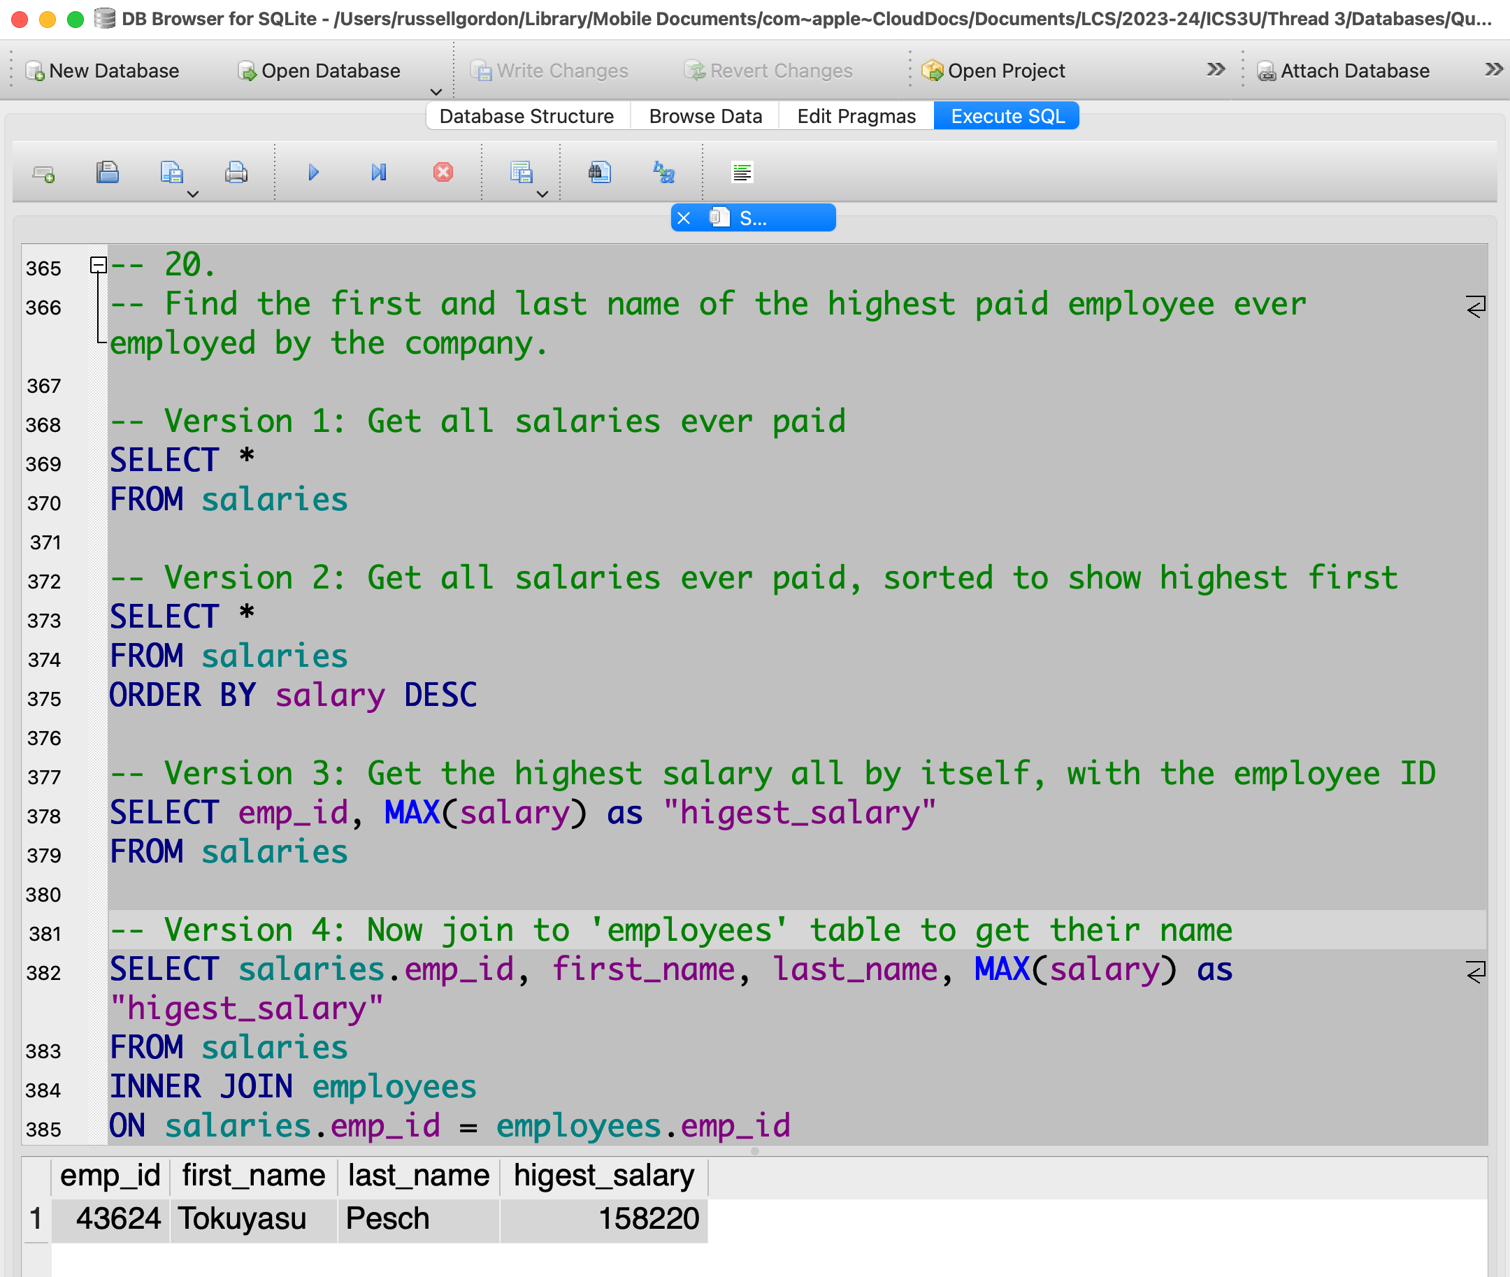Toggle the comment block icon
This screenshot has height=1277, width=1510.
pos(742,172)
